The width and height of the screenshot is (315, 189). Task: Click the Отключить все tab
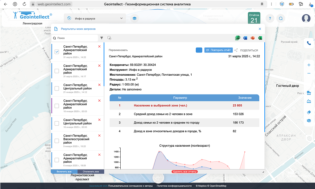[91, 171]
